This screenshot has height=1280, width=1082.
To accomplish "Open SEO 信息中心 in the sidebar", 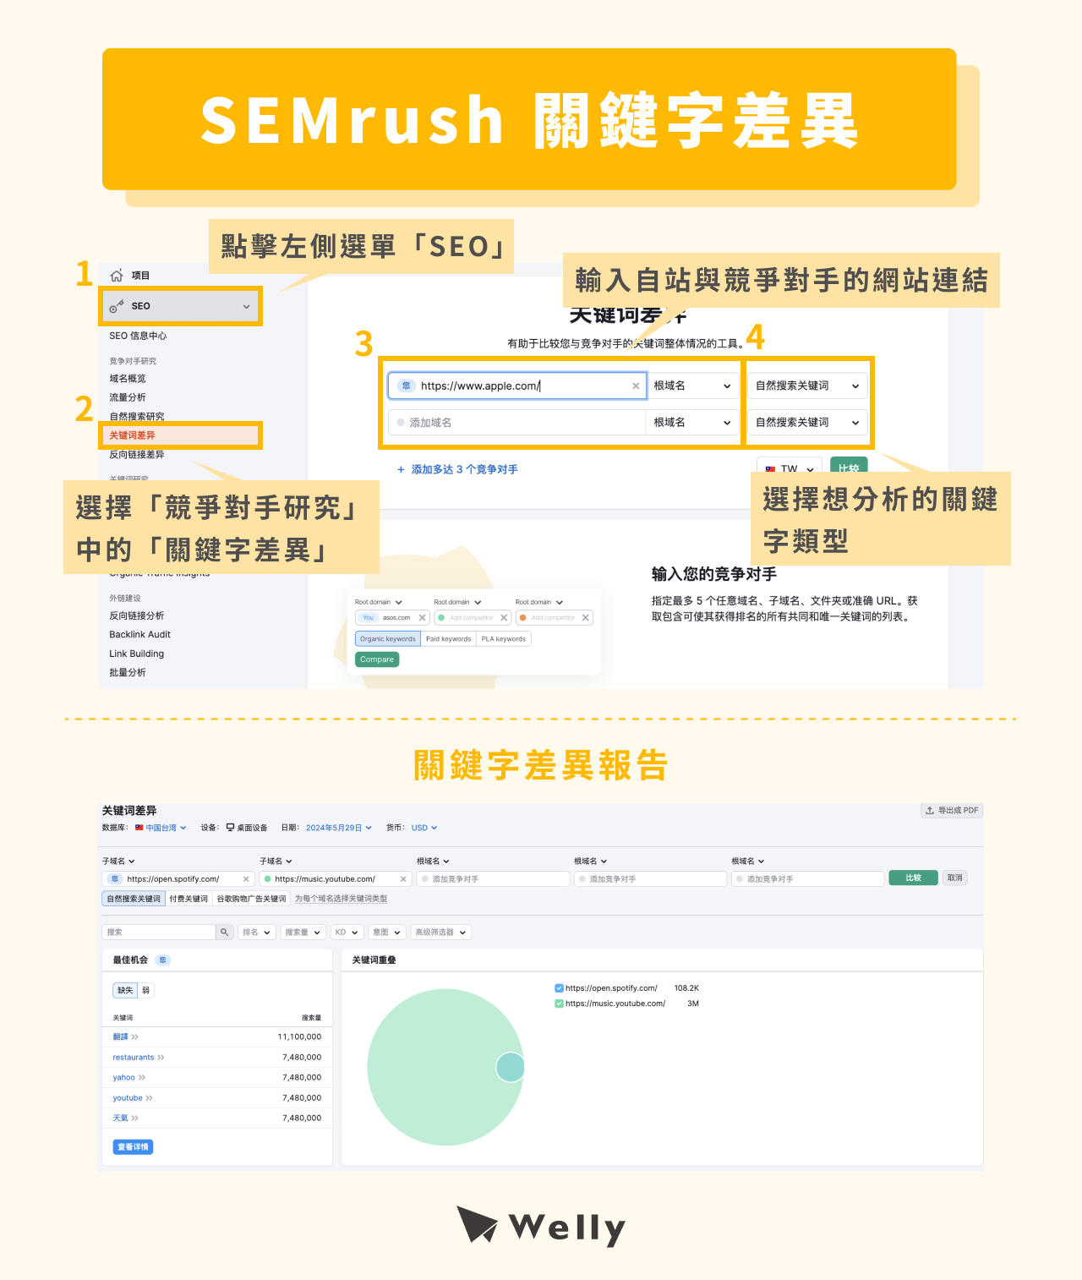I will [138, 336].
